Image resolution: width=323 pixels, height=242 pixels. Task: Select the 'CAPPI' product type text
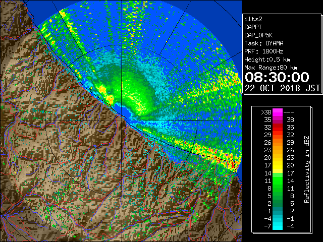pos(253,27)
